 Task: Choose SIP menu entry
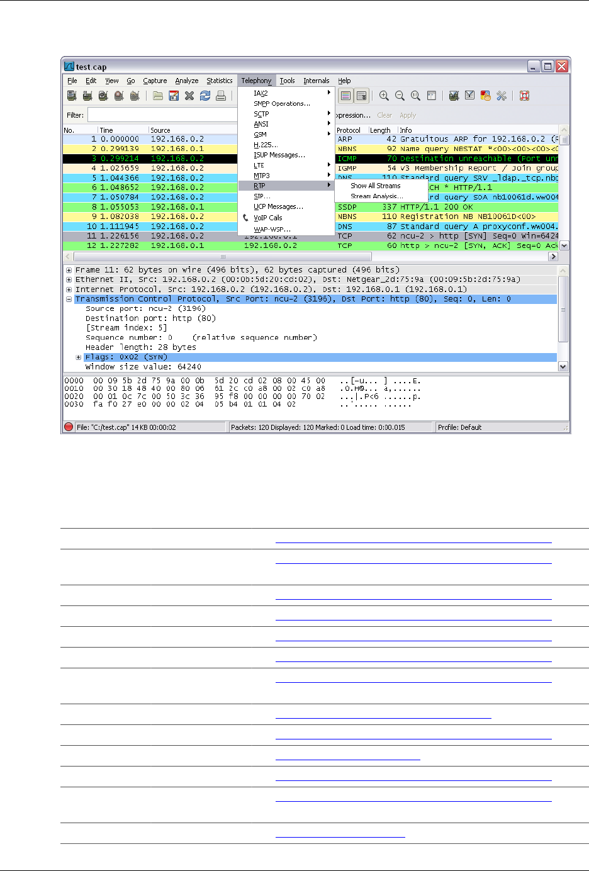tap(286, 196)
